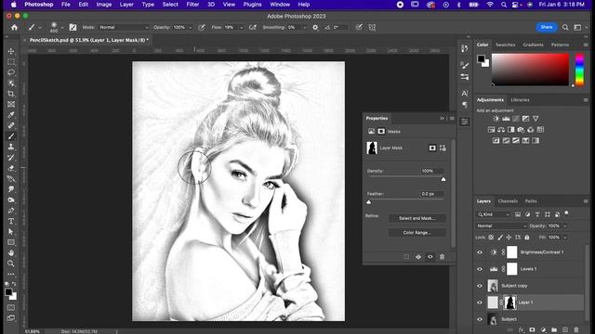Load selection from mask icon
Screen dimensions: 595x334
[406, 257]
